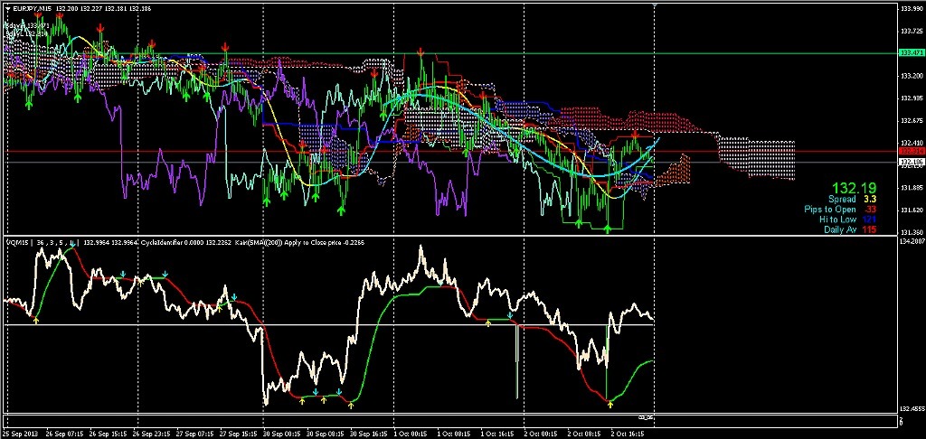The image size is (926, 439).
Task: Click the VQM15 indicator label in subwindow
Action: click(x=18, y=242)
